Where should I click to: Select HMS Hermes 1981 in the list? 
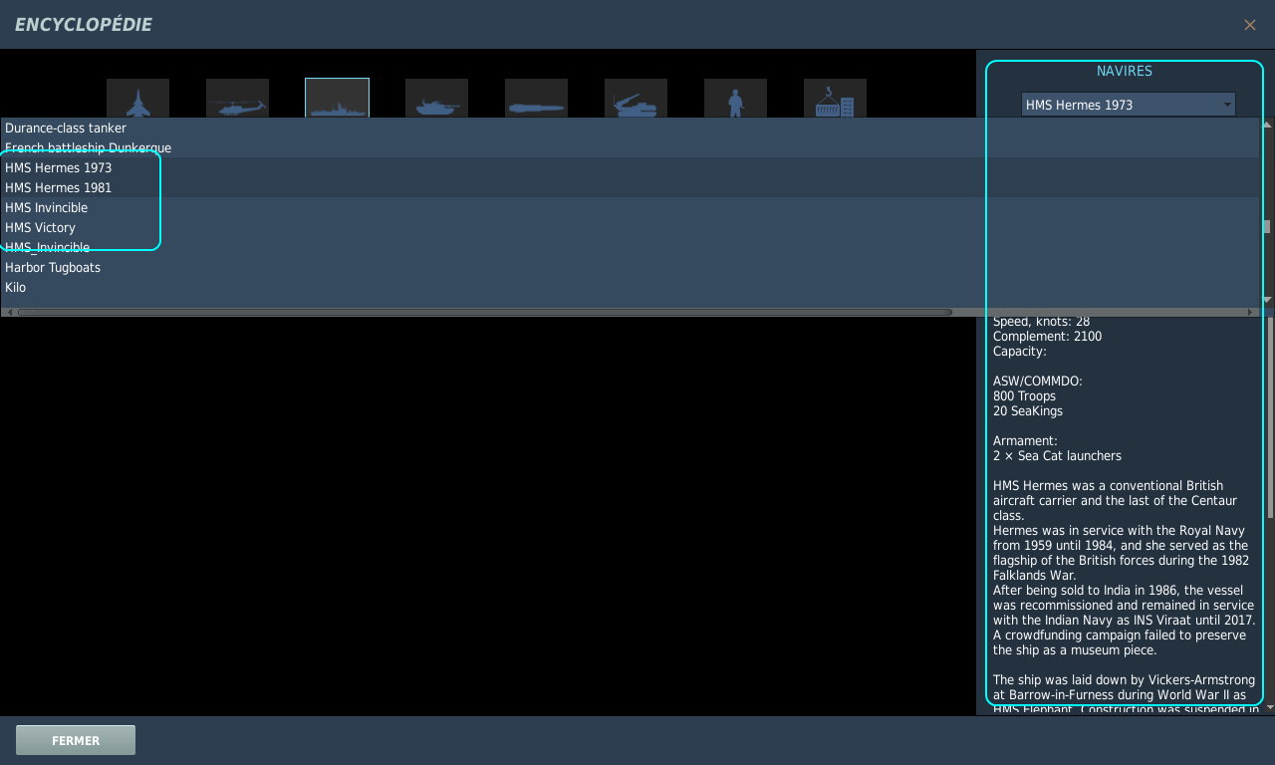[x=631, y=187]
